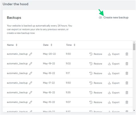Delete the May-19-22 backup with trash icon
Image resolution: width=136 pixels, height=115 pixels.
tap(127, 64)
